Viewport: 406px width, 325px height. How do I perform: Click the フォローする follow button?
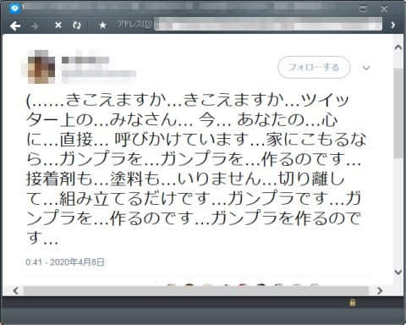314,68
